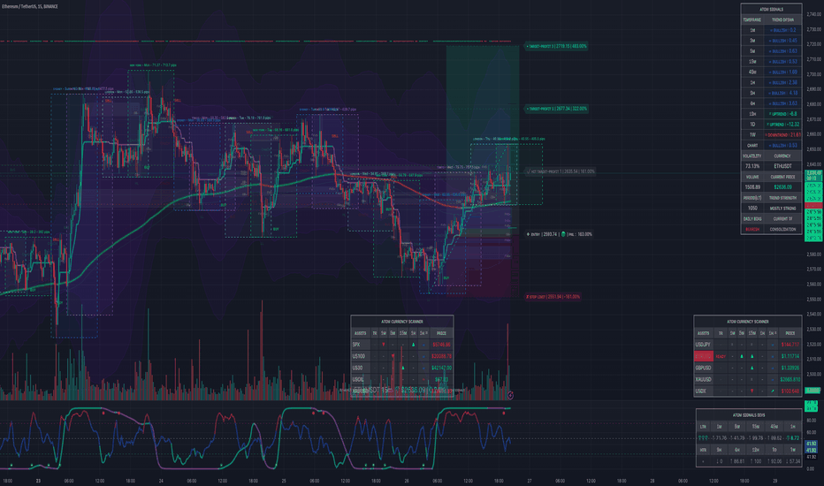Click the MOSTLY STRONG trend strength cell
This screenshot has width=824, height=486.
[782, 208]
